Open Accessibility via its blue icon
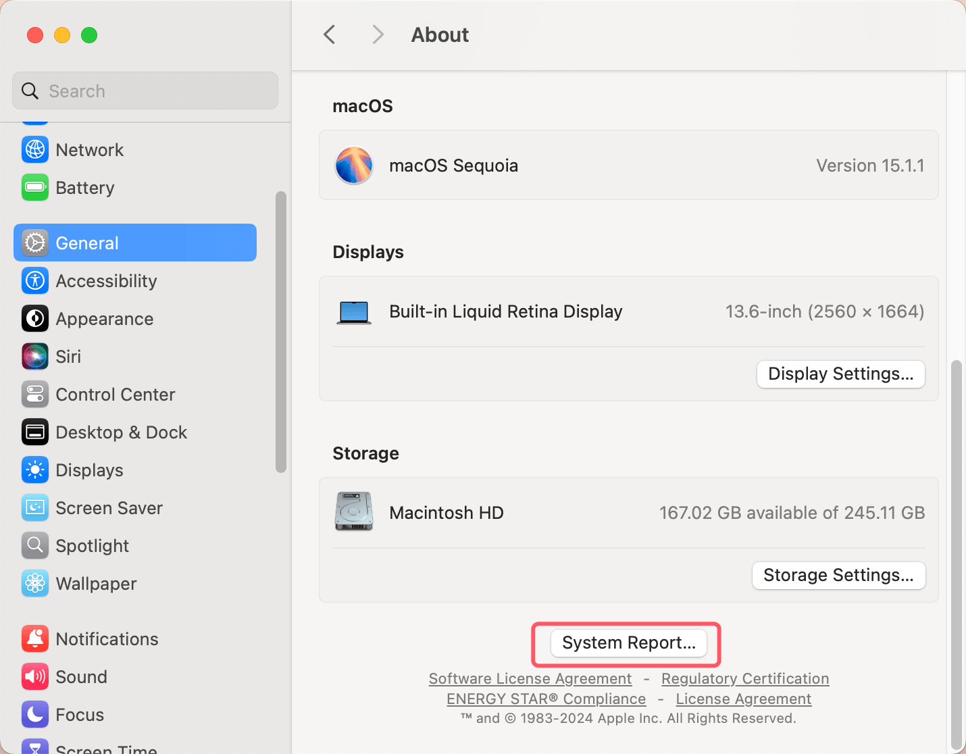Viewport: 966px width, 754px height. point(35,280)
